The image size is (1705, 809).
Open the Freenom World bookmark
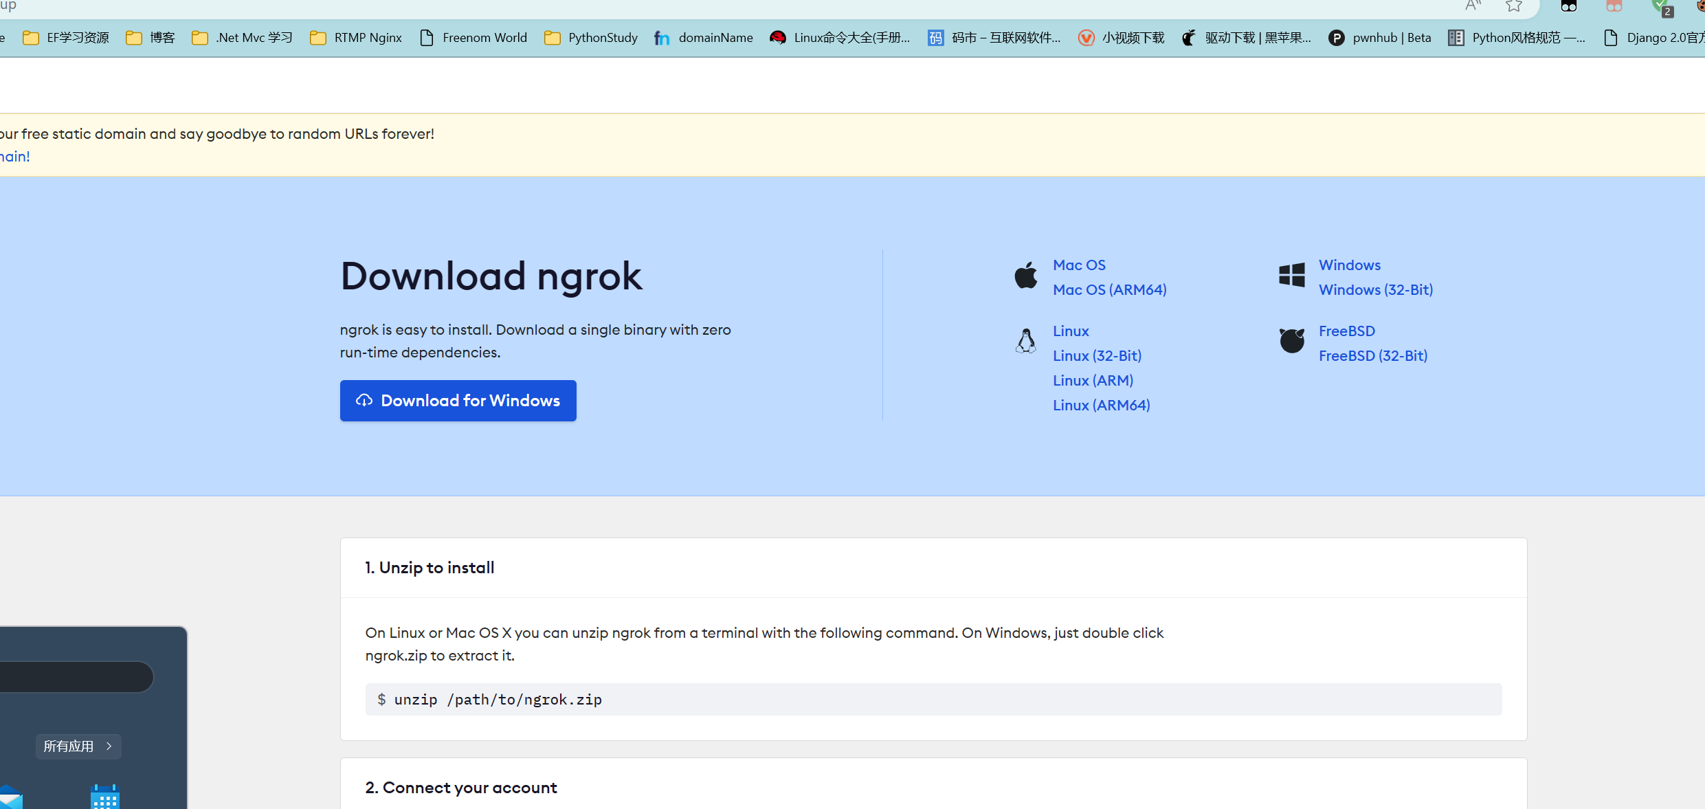[473, 38]
